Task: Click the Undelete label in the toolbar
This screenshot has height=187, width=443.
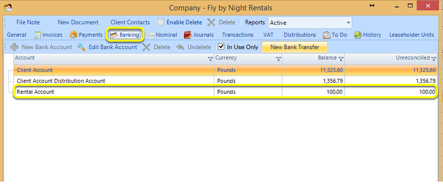Action: 199,47
